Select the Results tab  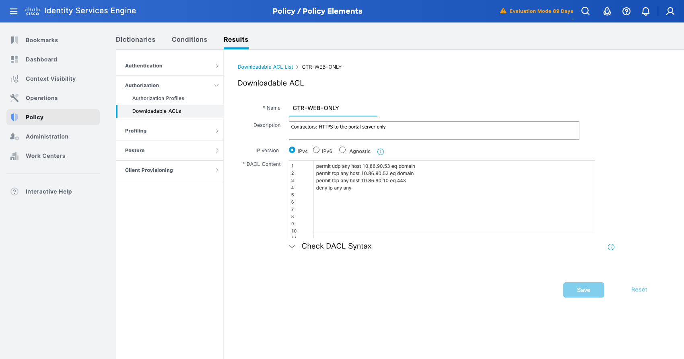(x=236, y=39)
